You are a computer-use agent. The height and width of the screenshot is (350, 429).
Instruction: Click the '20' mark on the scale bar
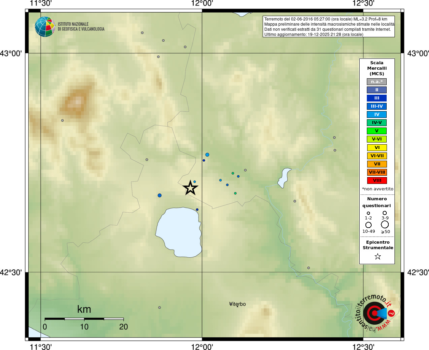[x=124, y=327]
